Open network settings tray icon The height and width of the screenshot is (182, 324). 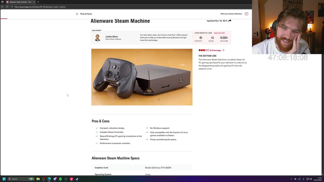307,179
